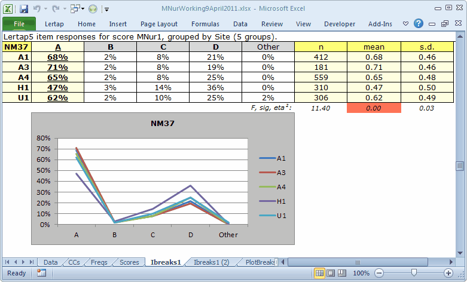Switch to Page Layout view icon
The height and width of the screenshot is (282, 467).
[x=331, y=273]
